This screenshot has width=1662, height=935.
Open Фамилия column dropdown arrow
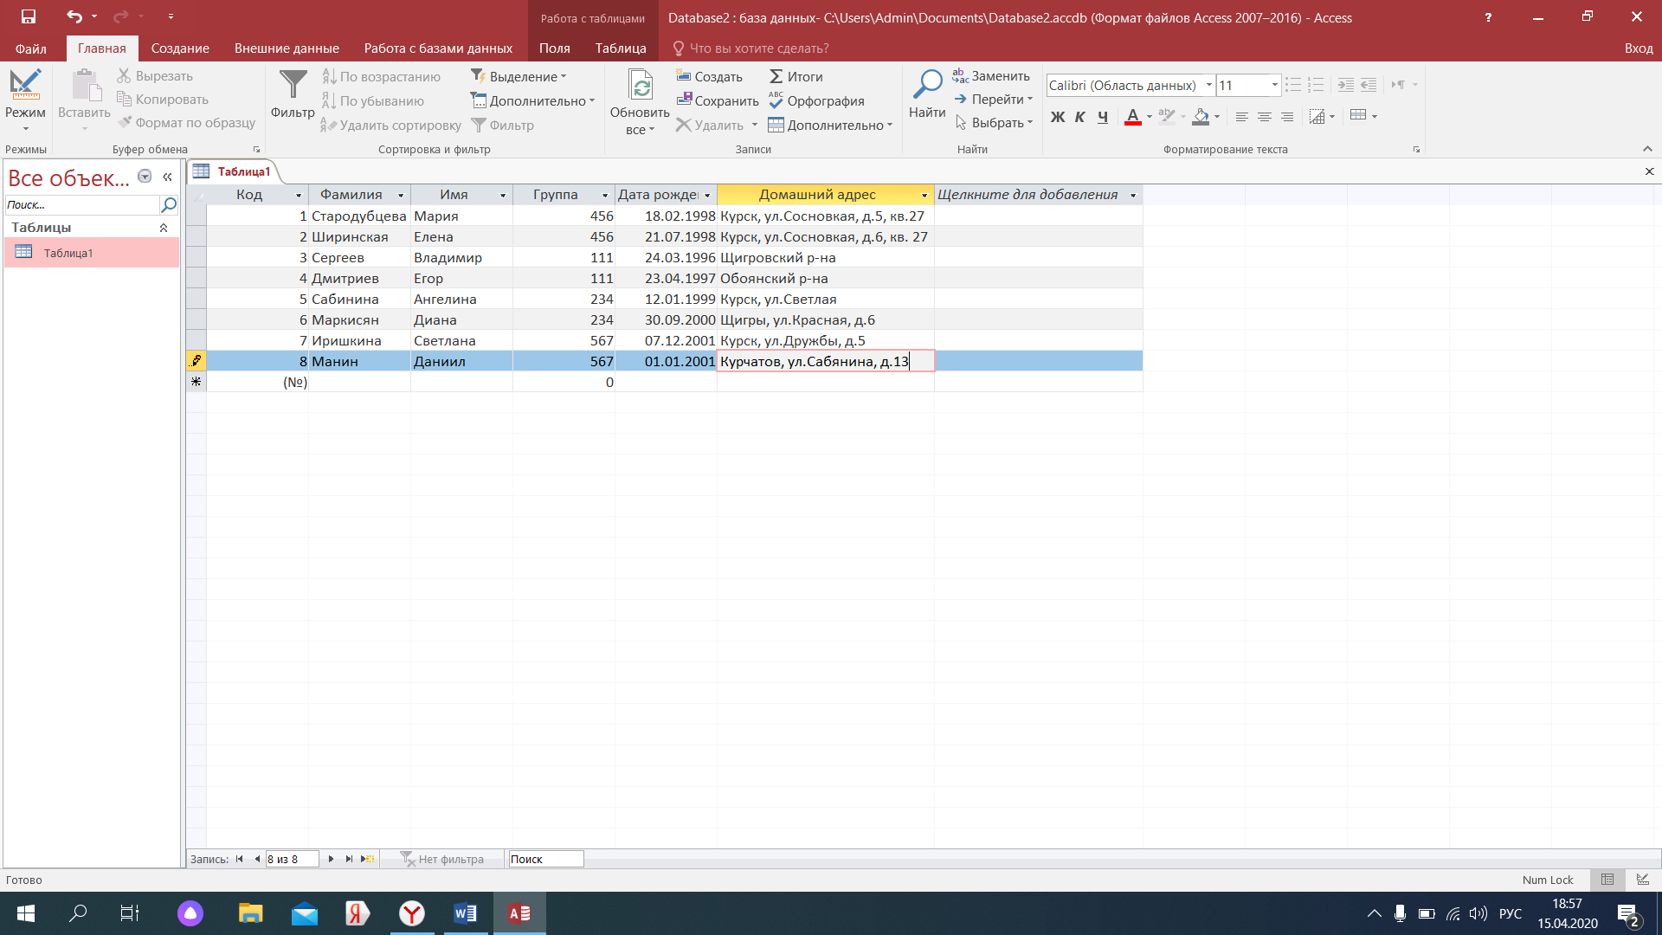[401, 196]
